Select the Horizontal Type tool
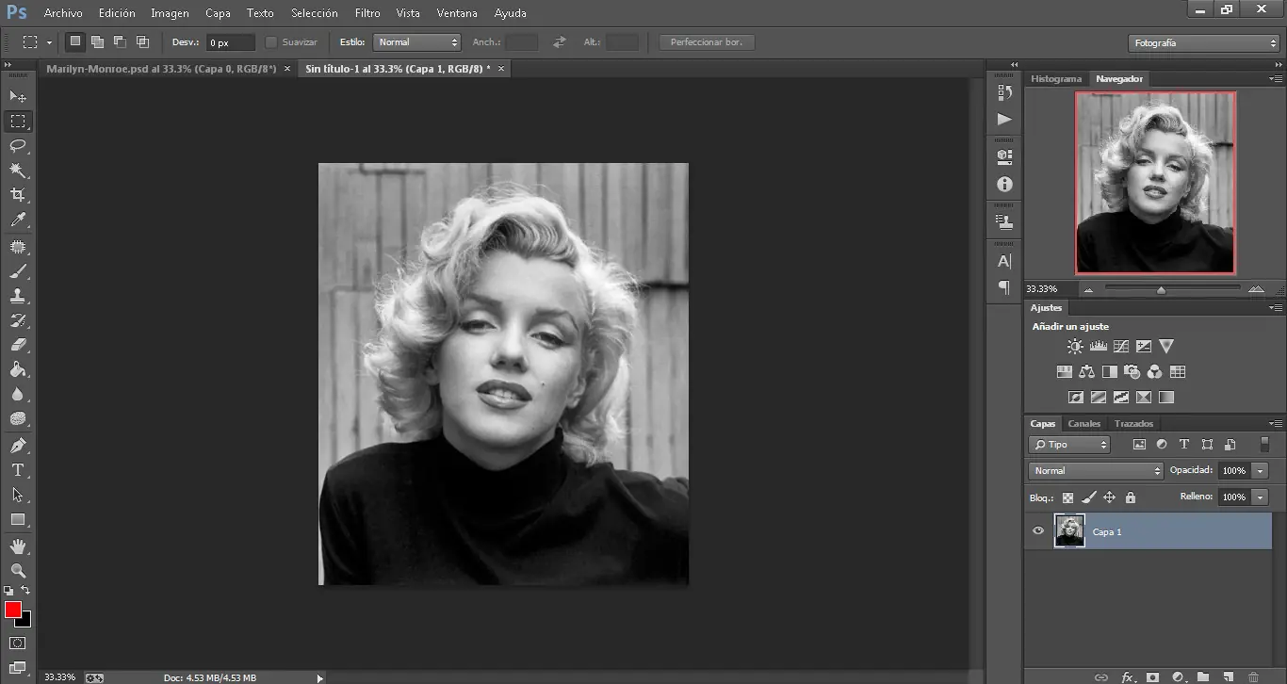Image resolution: width=1287 pixels, height=684 pixels. pyautogui.click(x=18, y=469)
